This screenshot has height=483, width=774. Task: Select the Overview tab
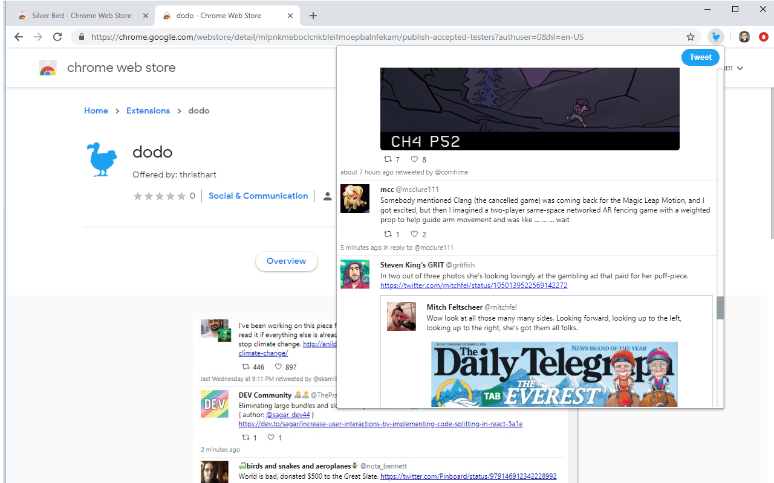coord(286,261)
